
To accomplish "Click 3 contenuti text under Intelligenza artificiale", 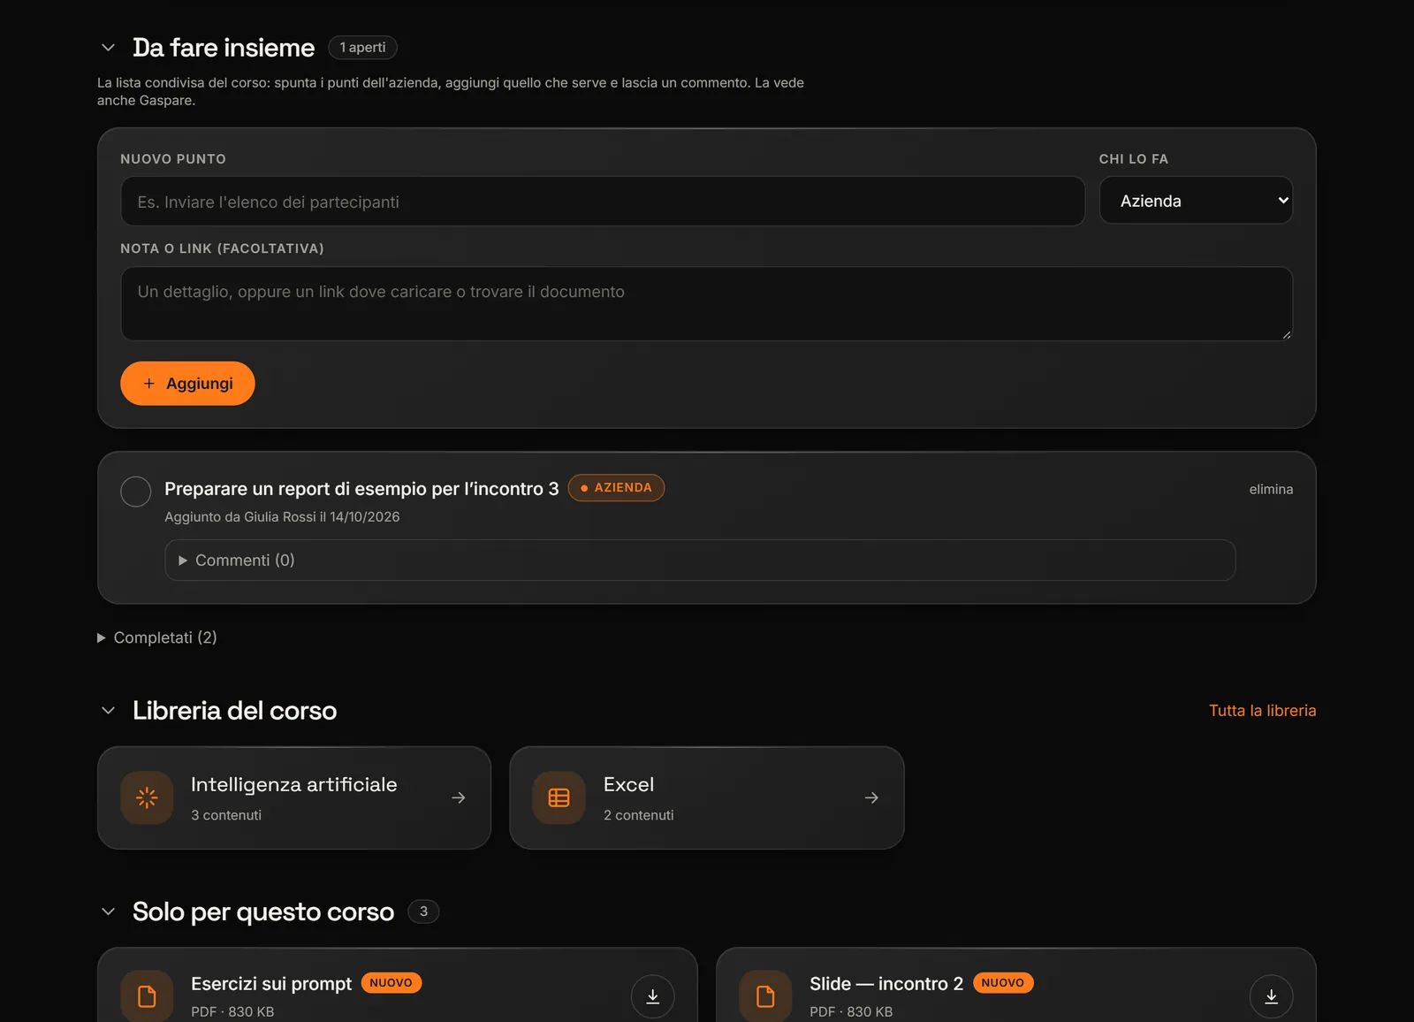I will click(226, 815).
